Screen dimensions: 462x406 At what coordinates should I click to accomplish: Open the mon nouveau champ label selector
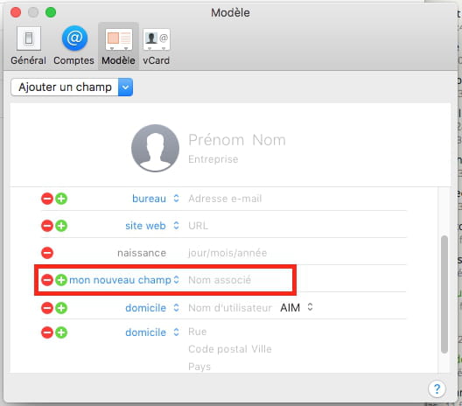124,280
